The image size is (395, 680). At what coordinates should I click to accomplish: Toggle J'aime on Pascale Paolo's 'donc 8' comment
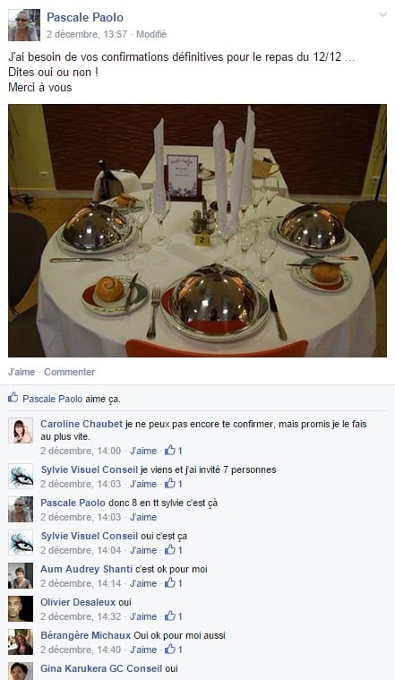[x=143, y=517]
